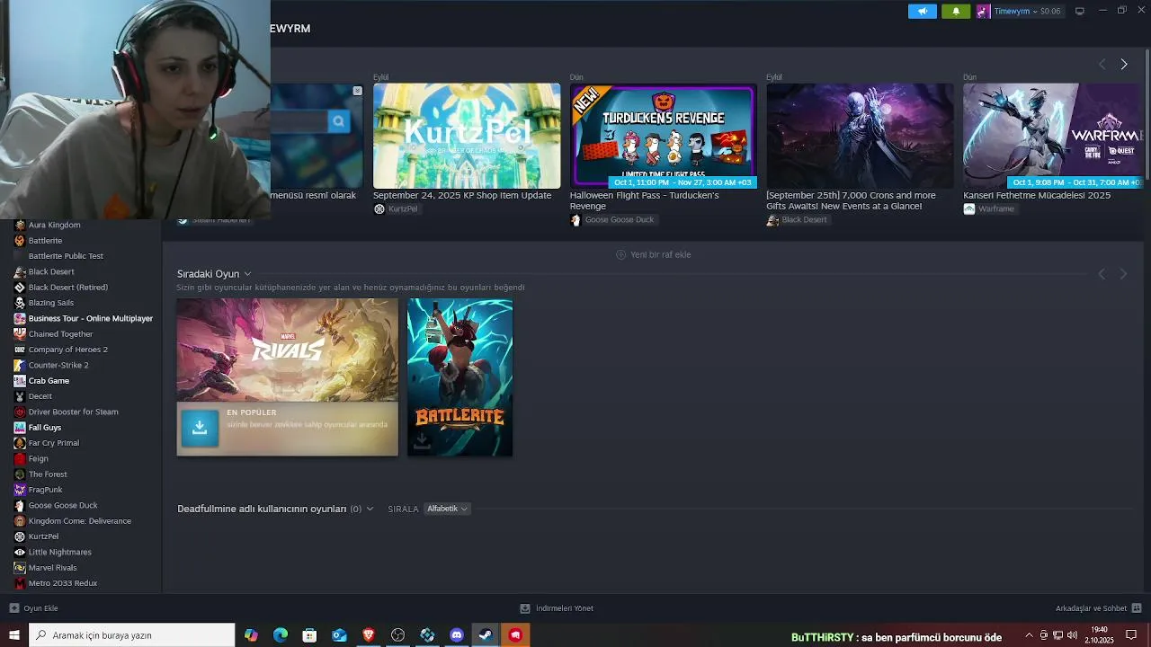
Task: Select Black Desert (Retired) in game list
Action: click(67, 288)
